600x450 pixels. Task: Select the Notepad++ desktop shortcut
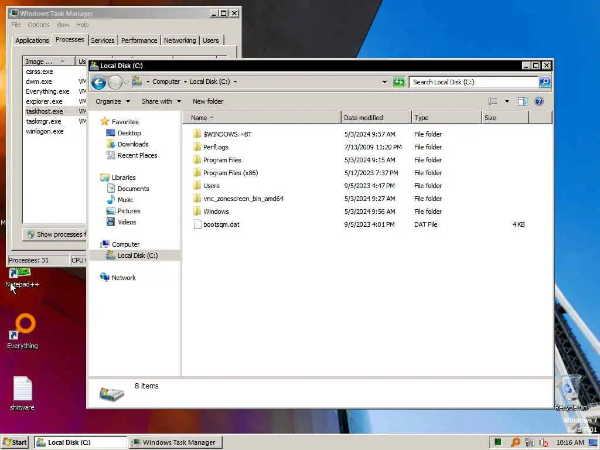(x=22, y=278)
